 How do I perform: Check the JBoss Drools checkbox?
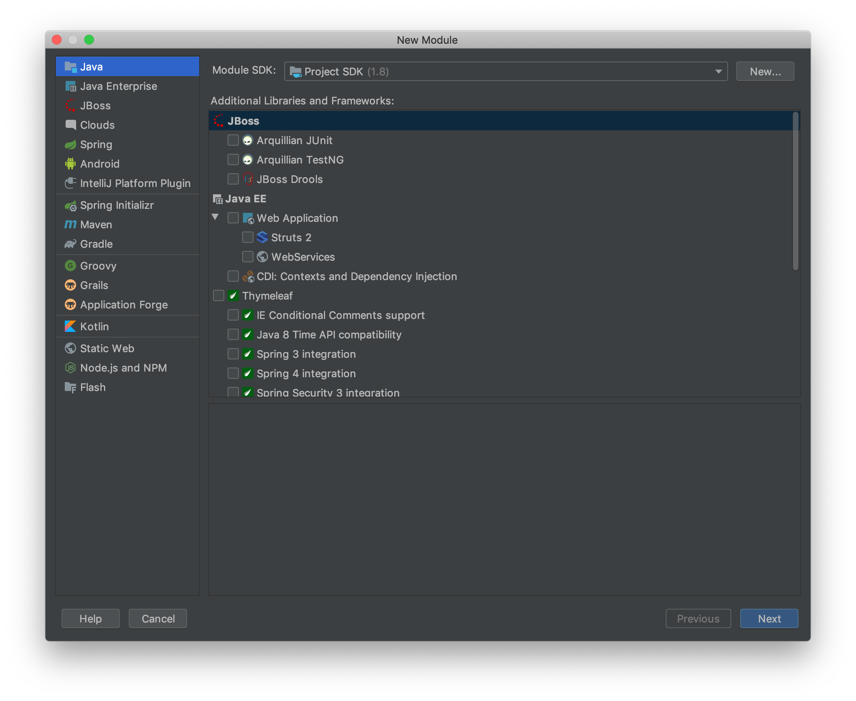[x=233, y=179]
